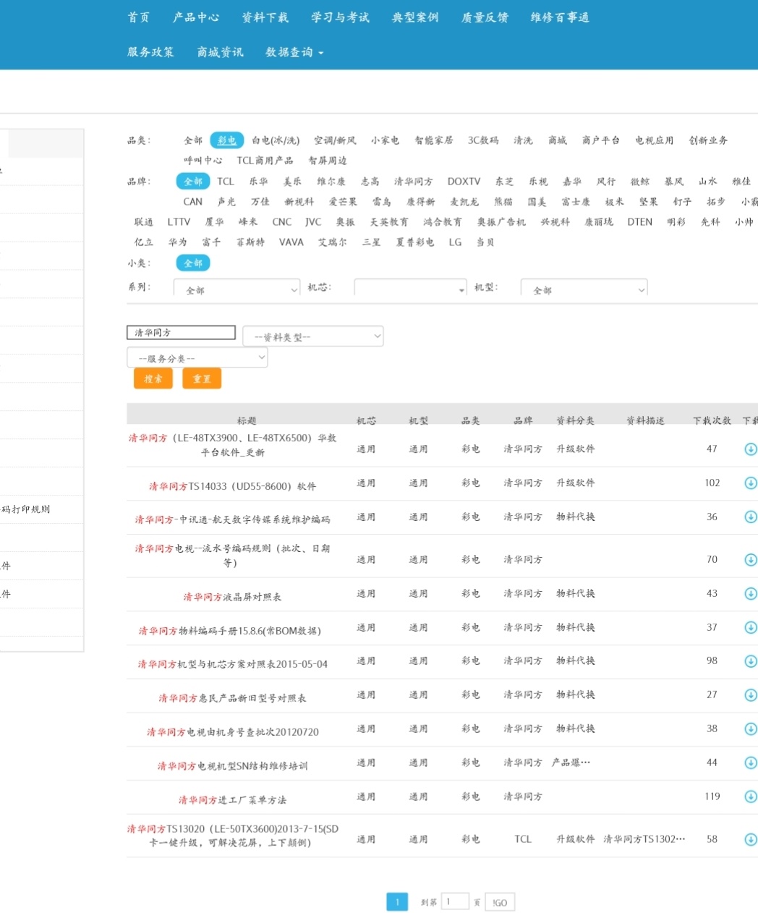Filter by 白电(冰/洗) category

click(x=276, y=140)
